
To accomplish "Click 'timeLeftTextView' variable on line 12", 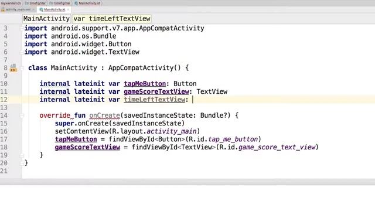I will point(154,100).
